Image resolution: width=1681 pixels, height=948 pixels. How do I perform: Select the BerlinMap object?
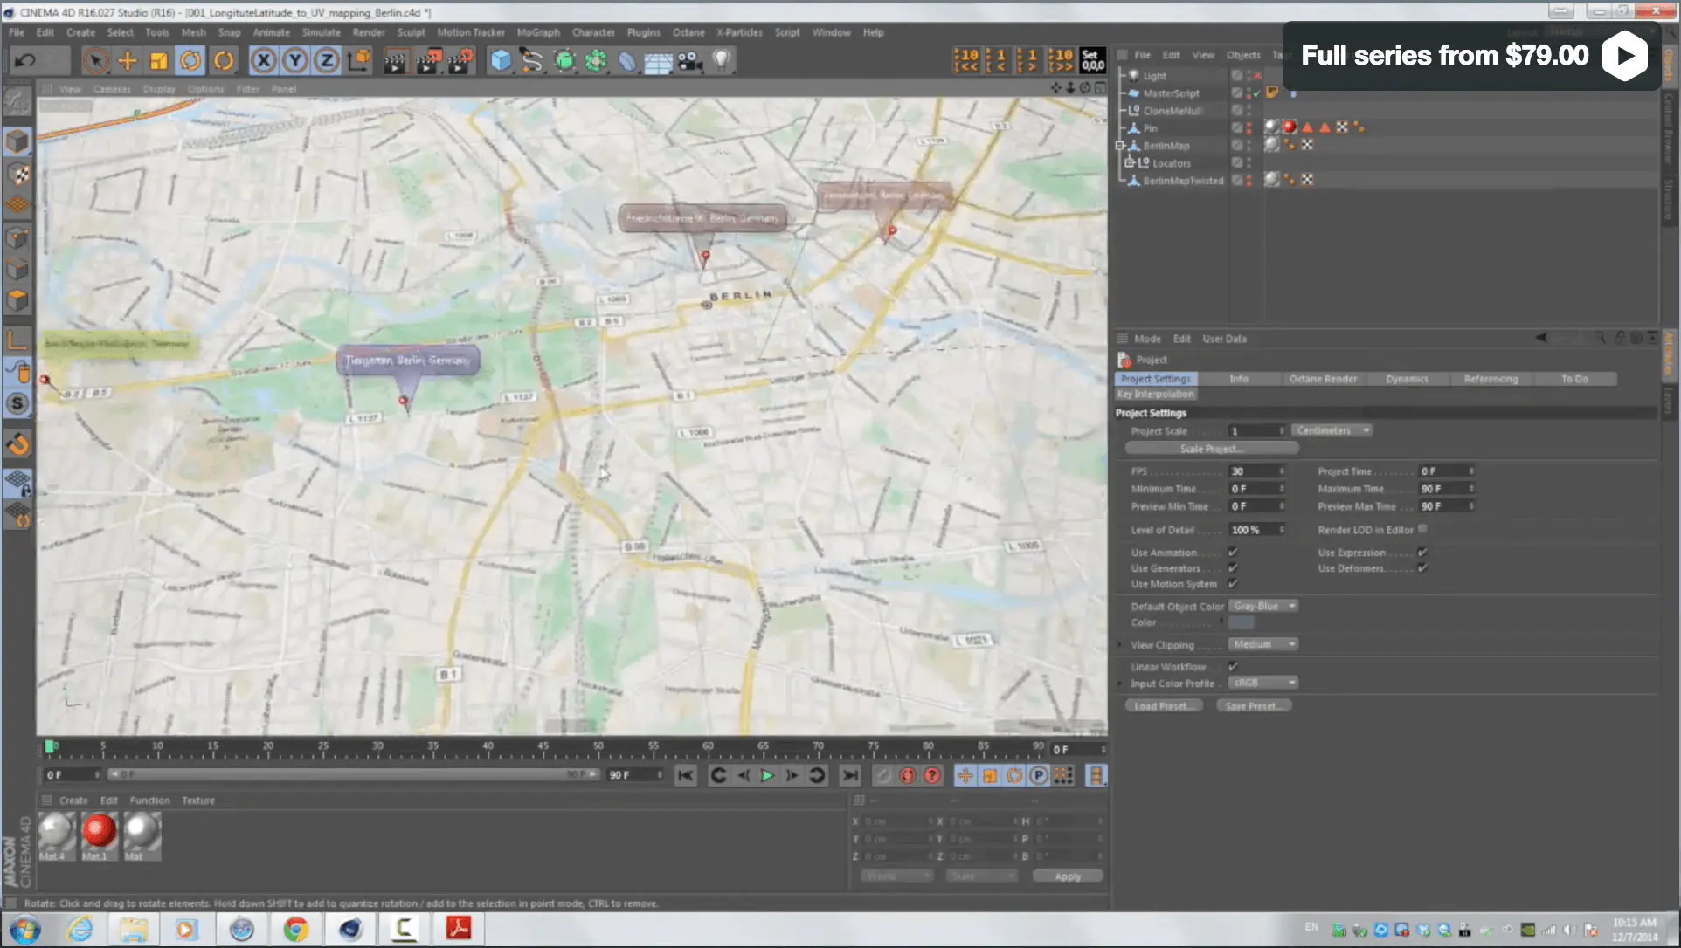click(x=1166, y=146)
